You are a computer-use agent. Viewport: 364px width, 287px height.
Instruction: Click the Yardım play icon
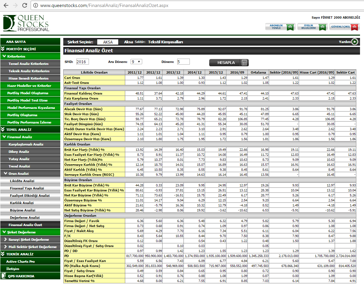tap(355, 42)
